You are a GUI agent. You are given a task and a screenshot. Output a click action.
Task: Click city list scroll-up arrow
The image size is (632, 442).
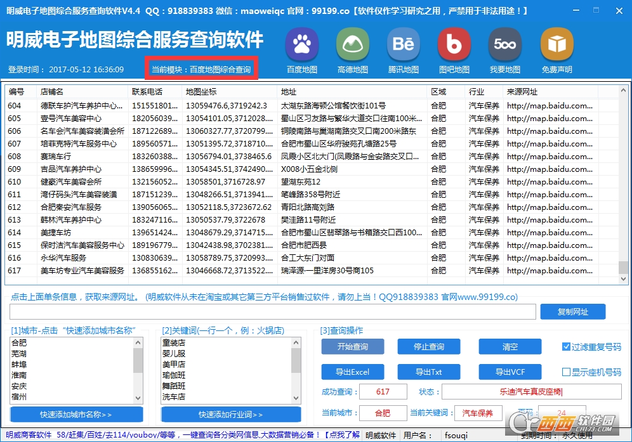click(138, 342)
